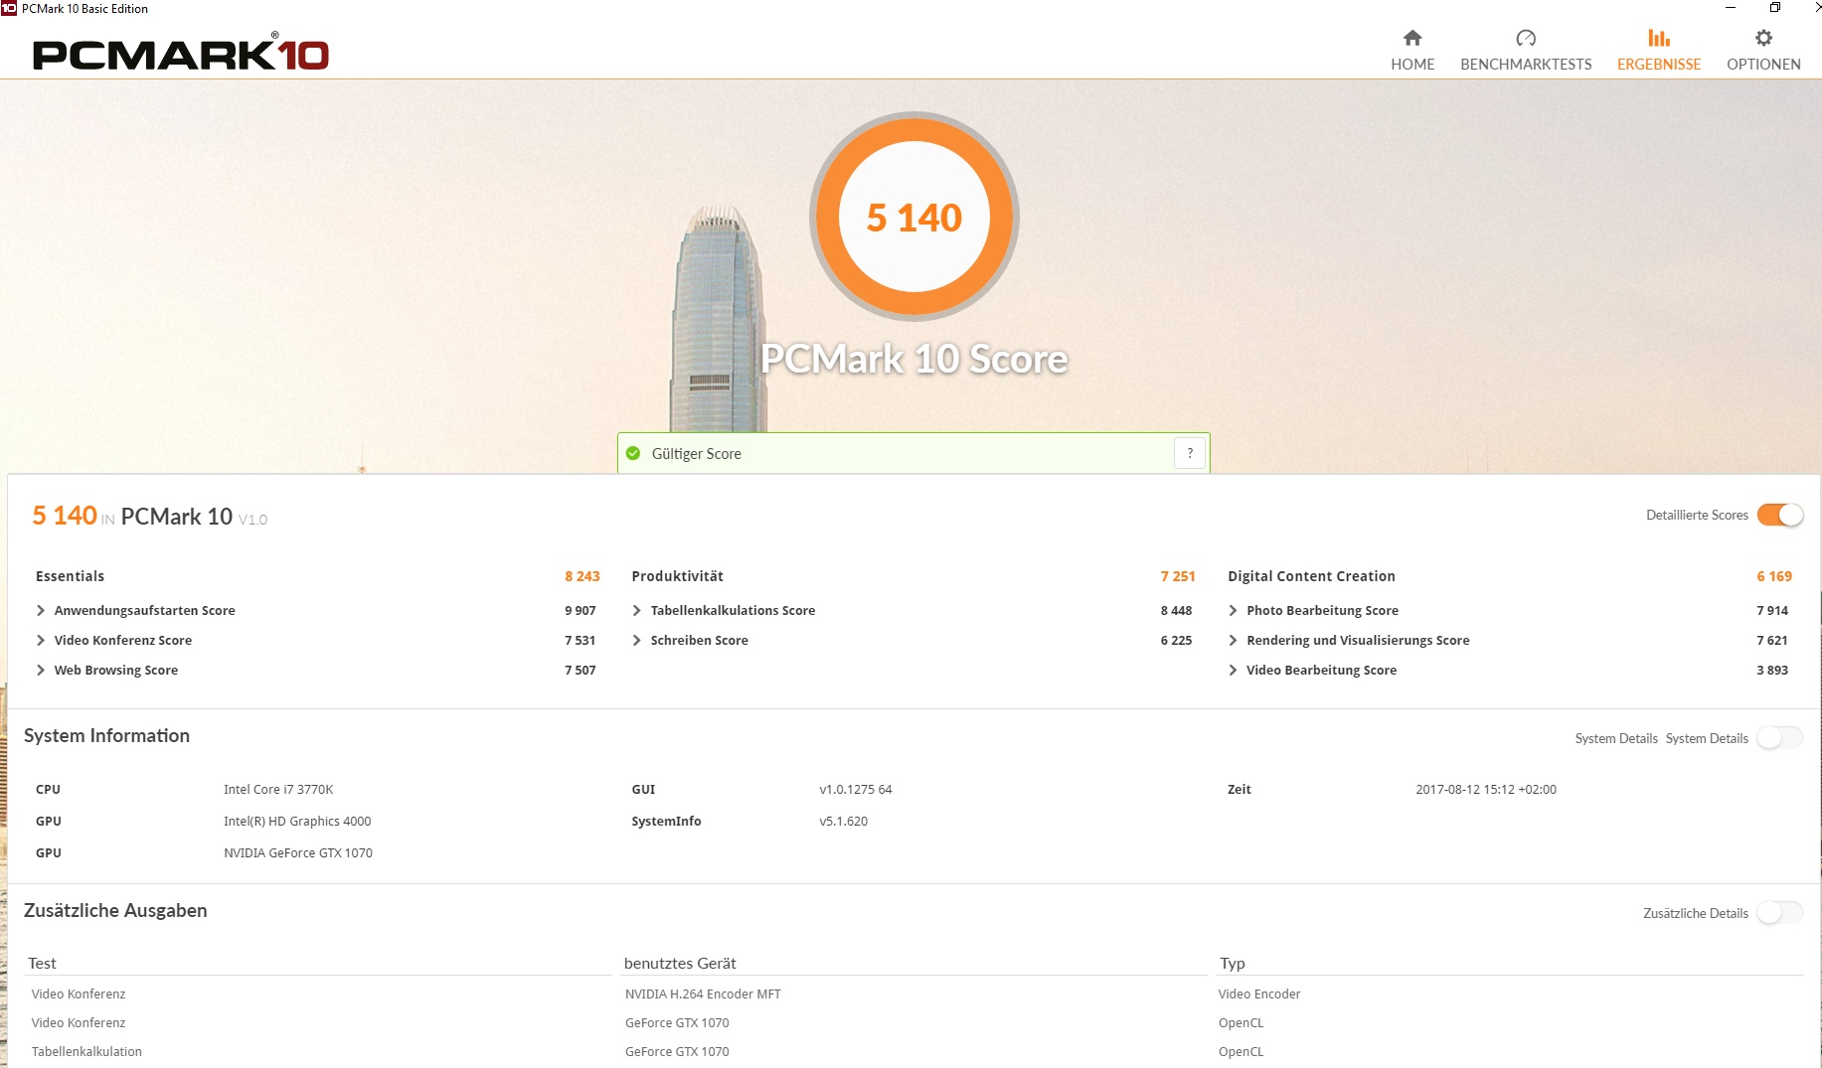1822x1068 pixels.
Task: Click the Digital Content Creation score 6 169
Action: click(1774, 576)
